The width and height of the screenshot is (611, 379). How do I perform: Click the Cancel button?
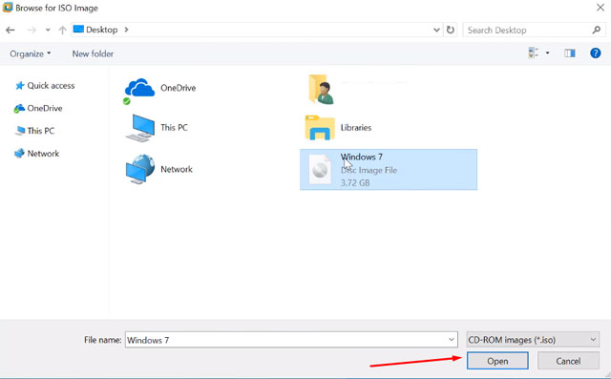click(x=568, y=361)
